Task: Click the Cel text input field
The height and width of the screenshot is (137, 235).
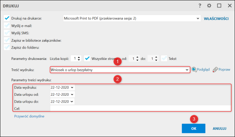Action: pos(140,108)
